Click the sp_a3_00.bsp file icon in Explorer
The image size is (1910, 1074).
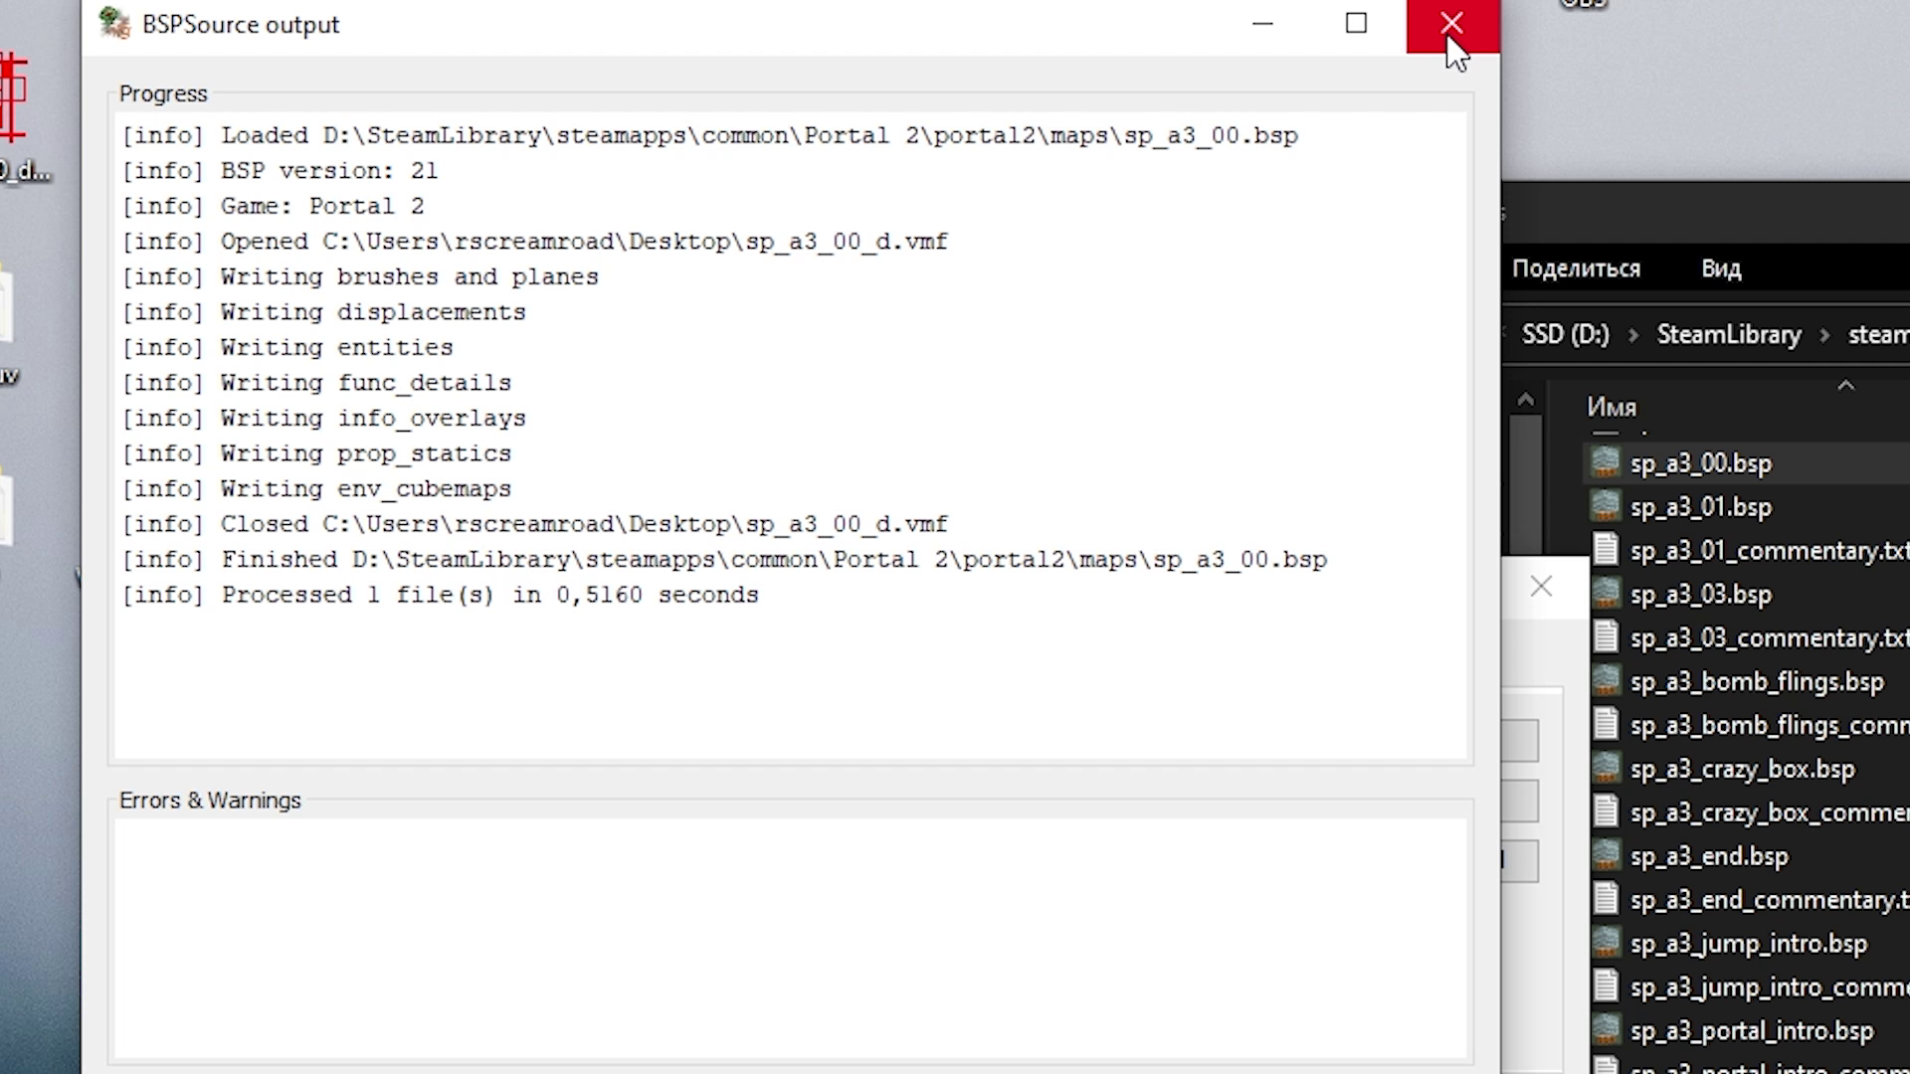click(x=1605, y=462)
